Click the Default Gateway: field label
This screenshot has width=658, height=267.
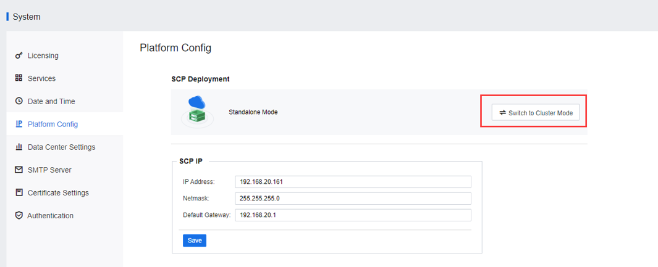click(x=207, y=215)
